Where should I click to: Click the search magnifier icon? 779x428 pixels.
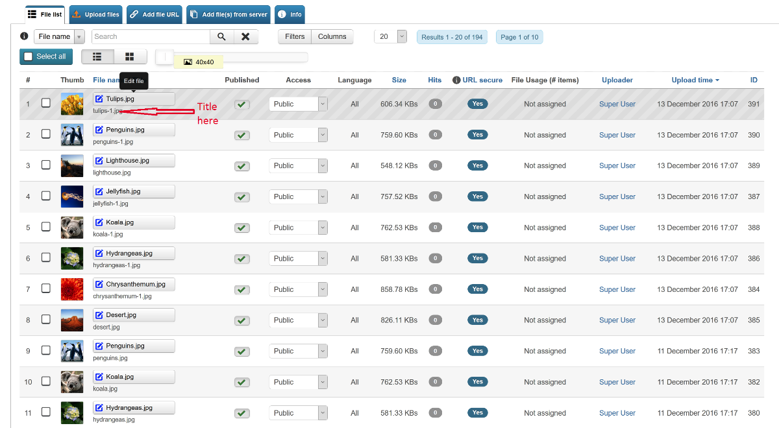tap(221, 37)
